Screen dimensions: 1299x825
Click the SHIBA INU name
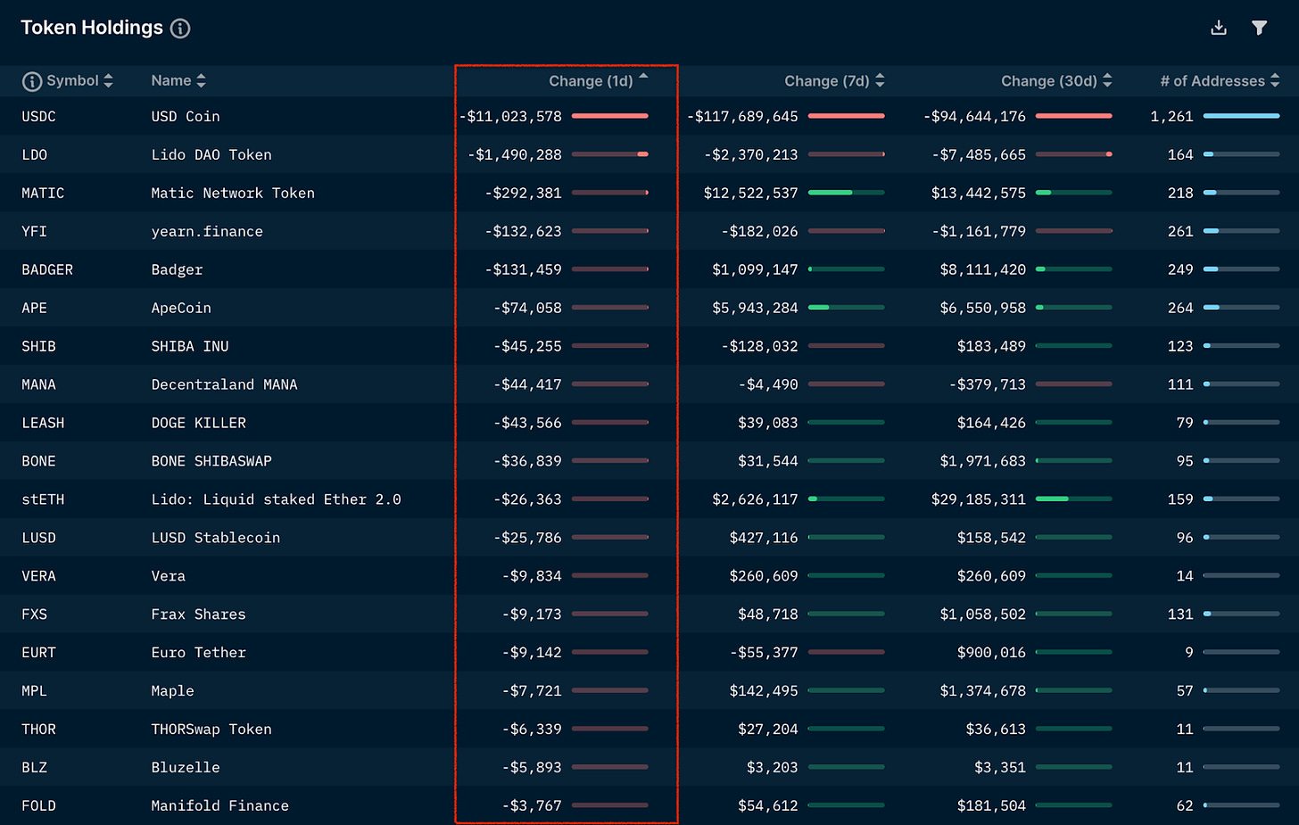point(190,347)
